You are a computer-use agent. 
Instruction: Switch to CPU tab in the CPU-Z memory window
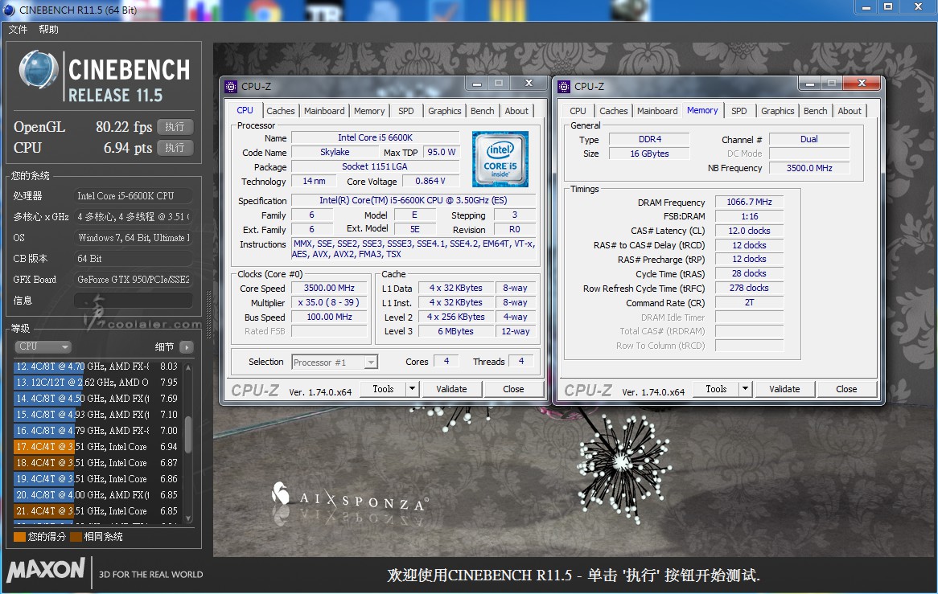[x=578, y=111]
